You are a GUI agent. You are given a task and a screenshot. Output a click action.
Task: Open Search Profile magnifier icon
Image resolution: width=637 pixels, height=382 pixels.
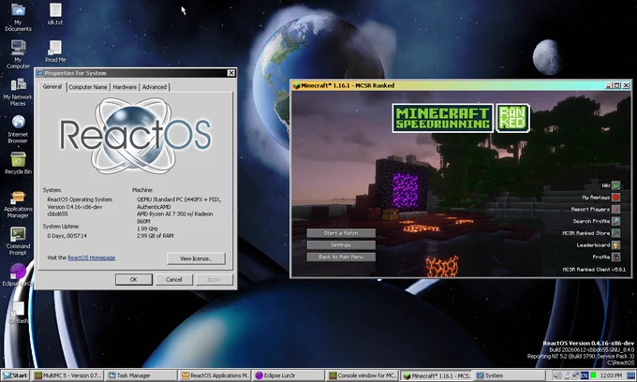(x=615, y=221)
